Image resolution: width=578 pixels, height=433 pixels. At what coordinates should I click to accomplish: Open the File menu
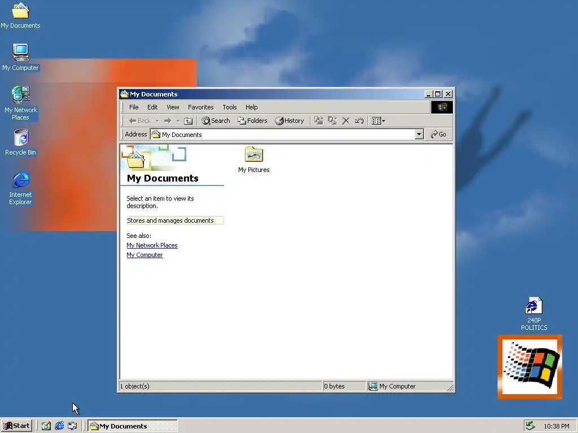[x=134, y=107]
